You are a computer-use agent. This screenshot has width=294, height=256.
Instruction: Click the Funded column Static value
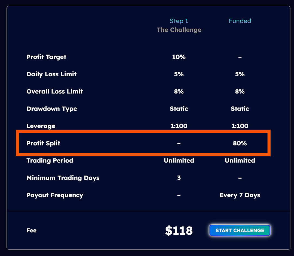(240, 109)
